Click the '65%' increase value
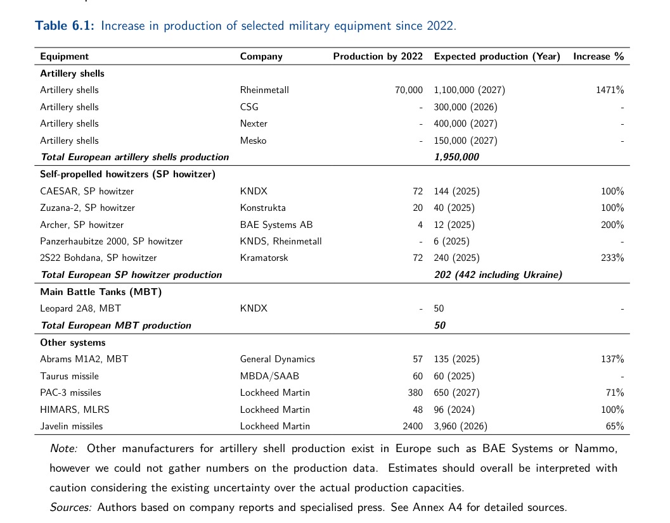Viewport: 670px width, 523px height. (x=614, y=426)
